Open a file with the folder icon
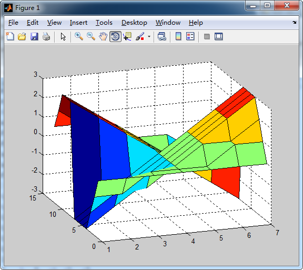This screenshot has height=270, width=303. tap(22, 36)
